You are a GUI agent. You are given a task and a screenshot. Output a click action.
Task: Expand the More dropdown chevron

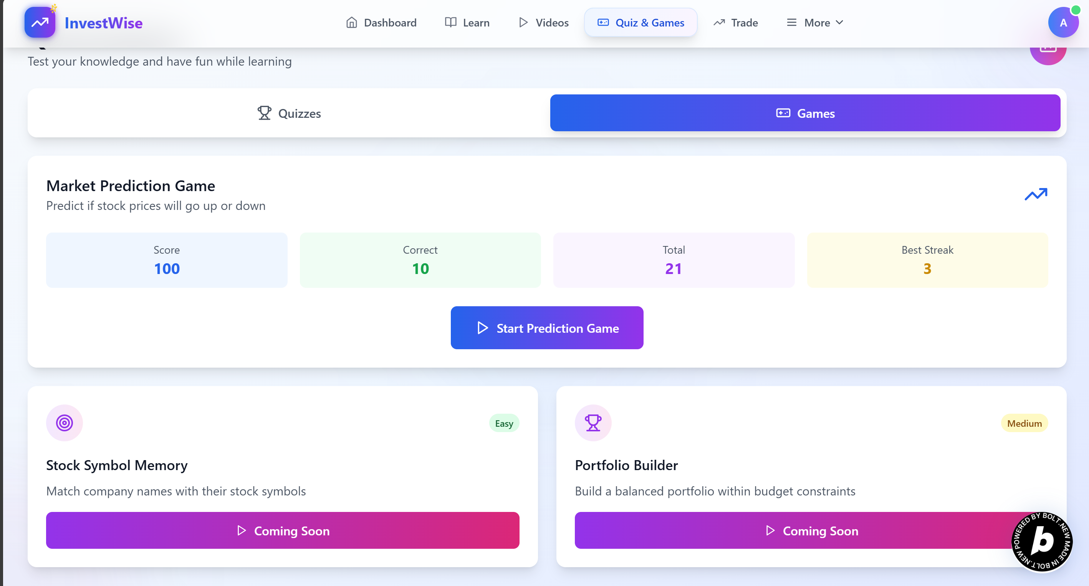(839, 22)
